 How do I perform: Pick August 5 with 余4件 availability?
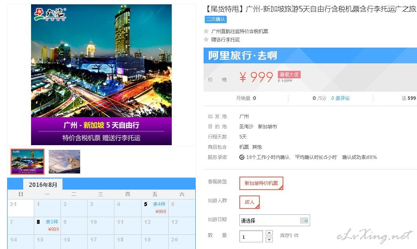coord(154,208)
